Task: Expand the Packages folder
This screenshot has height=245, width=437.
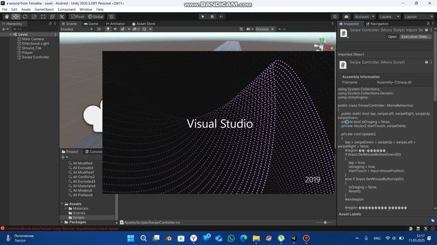Action: pyautogui.click(x=62, y=223)
